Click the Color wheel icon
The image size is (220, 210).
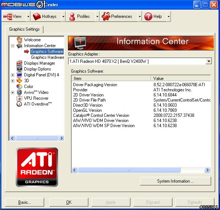click(19, 87)
